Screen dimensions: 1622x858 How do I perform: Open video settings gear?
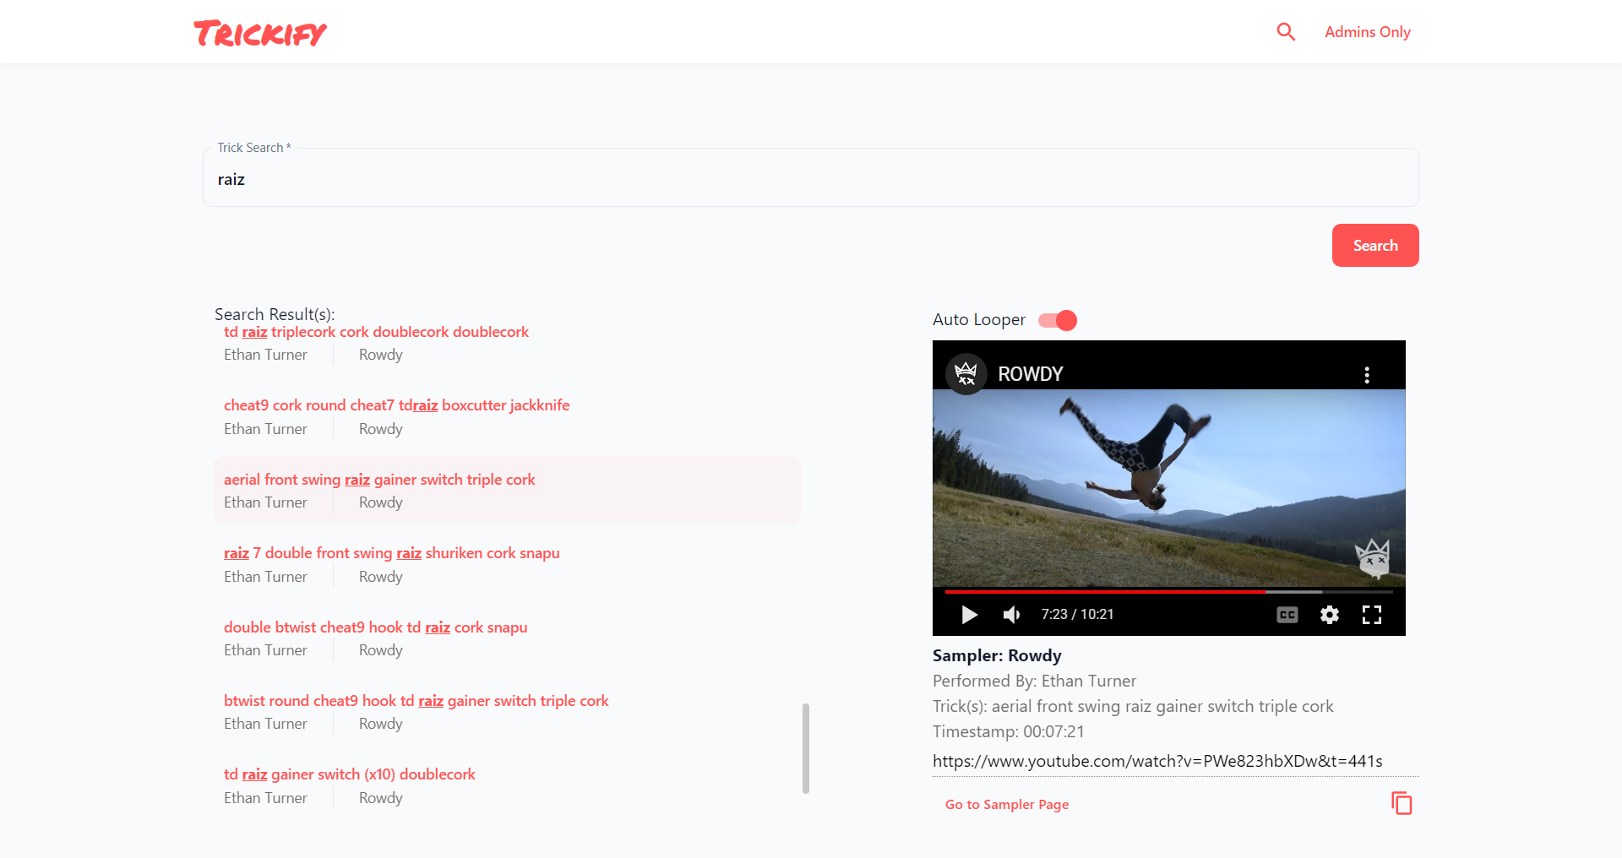point(1329,615)
